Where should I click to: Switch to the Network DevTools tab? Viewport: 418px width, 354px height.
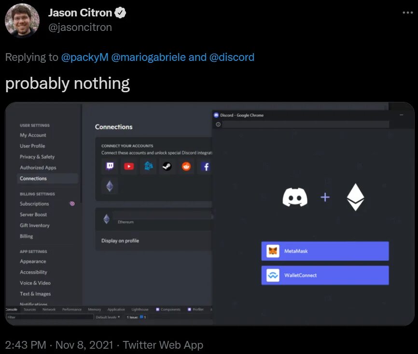click(x=49, y=310)
